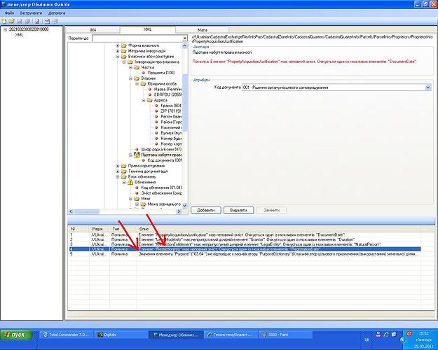Select 'EDRPOU' tree item
The width and height of the screenshot is (438, 350).
[x=167, y=94]
